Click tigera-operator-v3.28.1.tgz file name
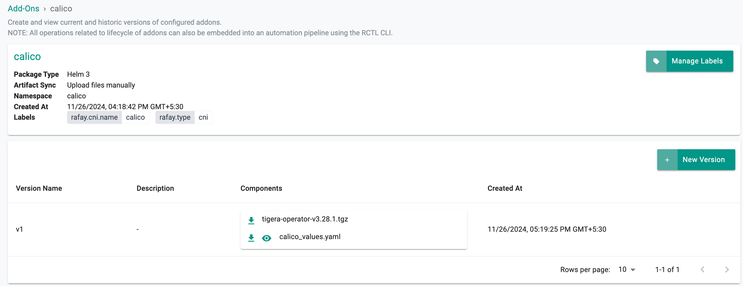This screenshot has width=743, height=286. (x=305, y=219)
